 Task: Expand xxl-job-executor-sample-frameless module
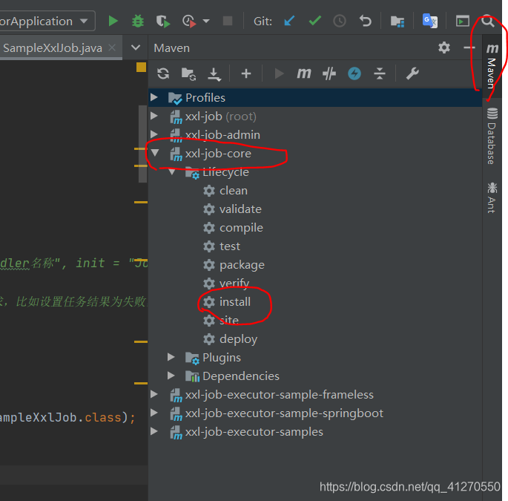pos(154,394)
